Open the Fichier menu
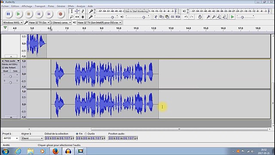Screen dimensions: 275x155 (x=5, y=6)
